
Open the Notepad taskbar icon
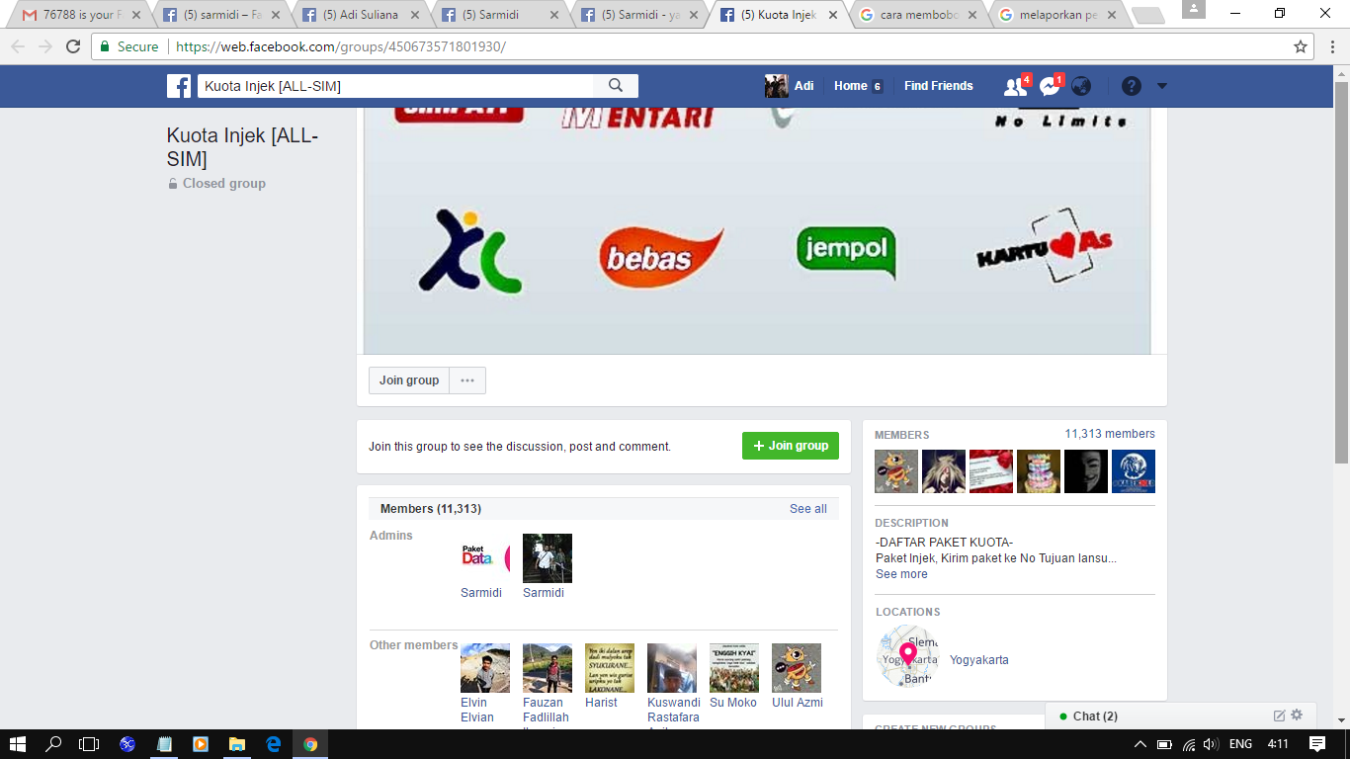(x=164, y=744)
